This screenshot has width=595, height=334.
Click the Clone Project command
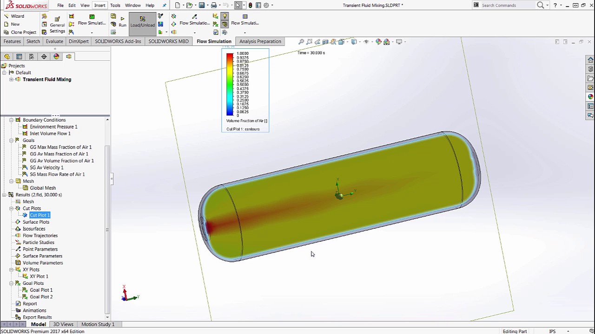click(20, 32)
